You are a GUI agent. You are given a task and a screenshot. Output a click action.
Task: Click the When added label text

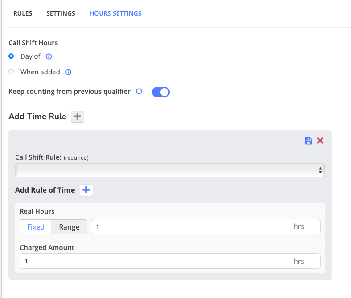[40, 72]
